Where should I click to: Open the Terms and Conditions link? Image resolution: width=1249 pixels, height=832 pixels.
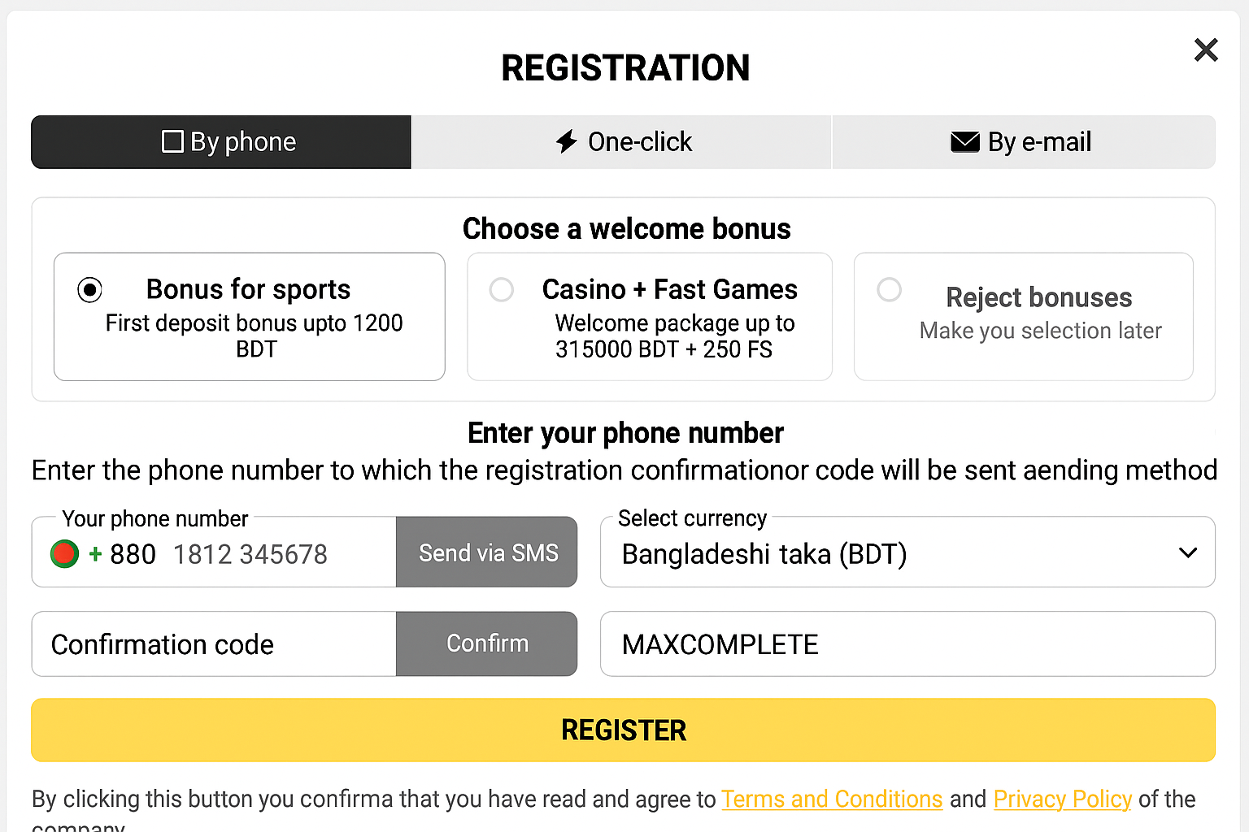coord(831,799)
